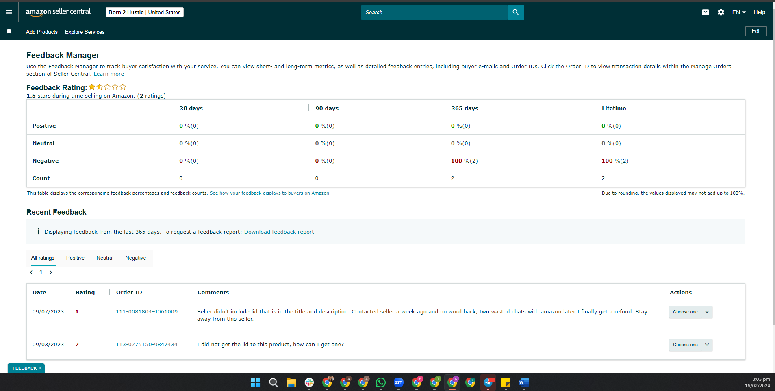
Task: Click the Date column header
Action: coord(39,292)
